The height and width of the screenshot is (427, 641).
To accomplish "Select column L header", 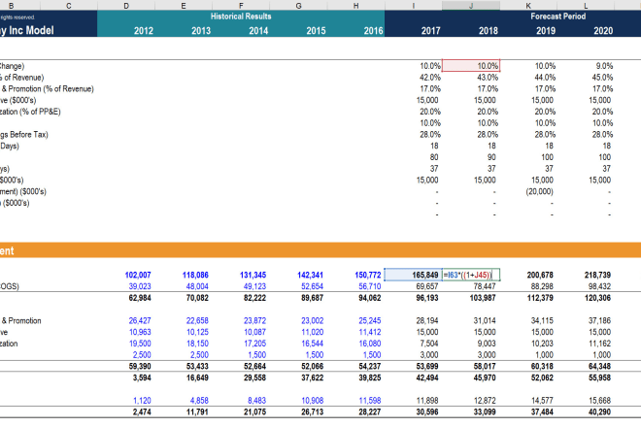I will pyautogui.click(x=586, y=5).
